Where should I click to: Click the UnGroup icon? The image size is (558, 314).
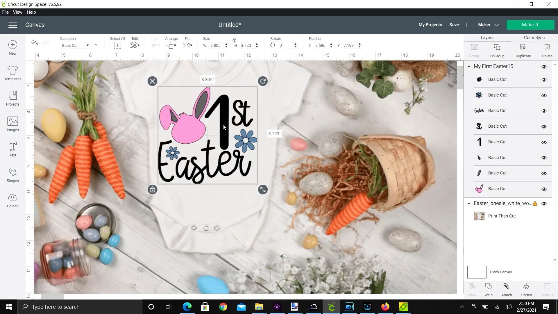coord(497,50)
